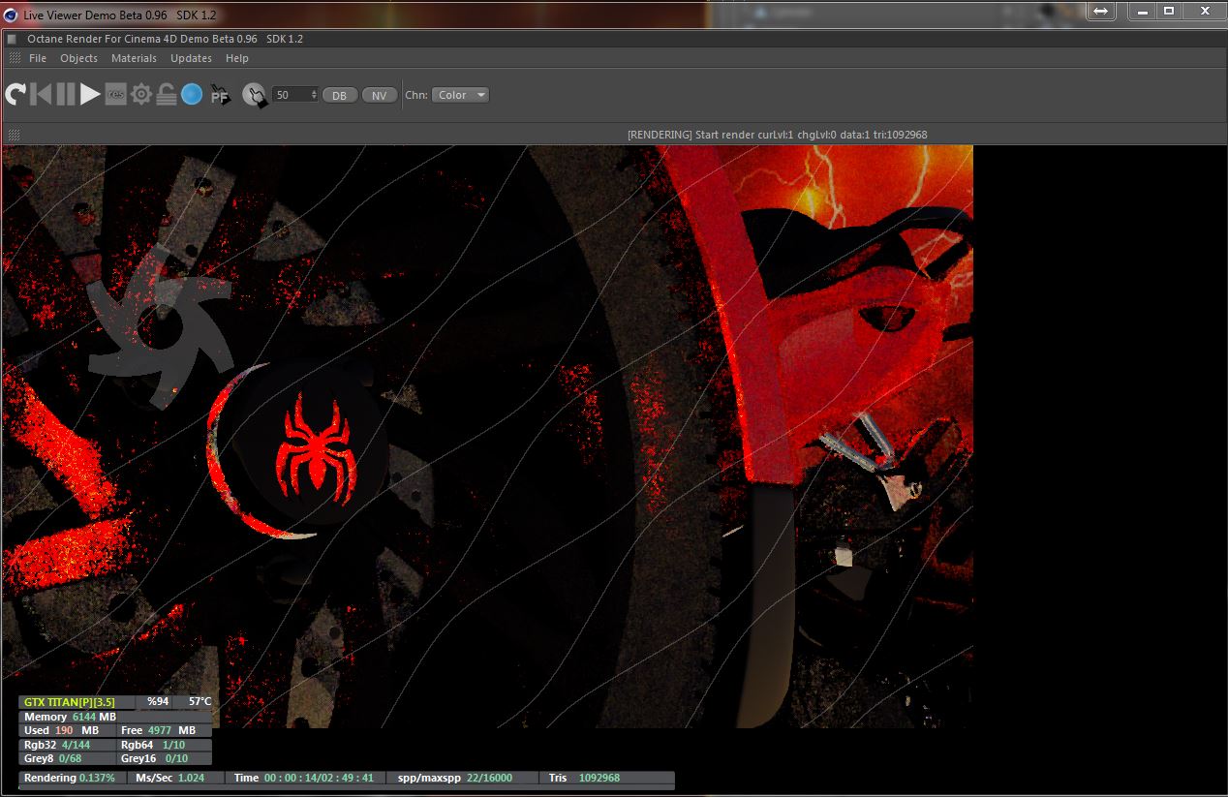
Task: Click the 'Rgb32 4/144' texture count
Action: 57,745
